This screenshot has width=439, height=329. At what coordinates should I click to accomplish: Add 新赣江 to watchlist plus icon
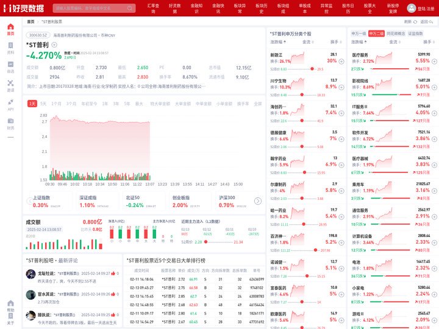pyautogui.click(x=341, y=62)
